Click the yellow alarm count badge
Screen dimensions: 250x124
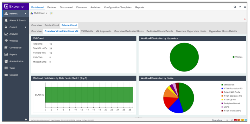[242, 120]
